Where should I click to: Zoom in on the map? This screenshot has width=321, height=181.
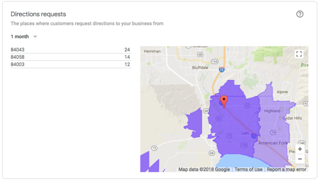coord(300,149)
